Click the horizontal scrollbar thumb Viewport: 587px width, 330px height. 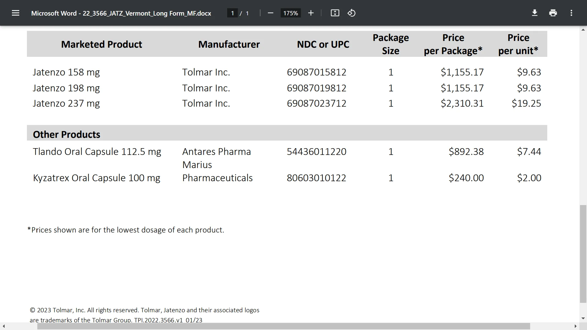[283, 326]
